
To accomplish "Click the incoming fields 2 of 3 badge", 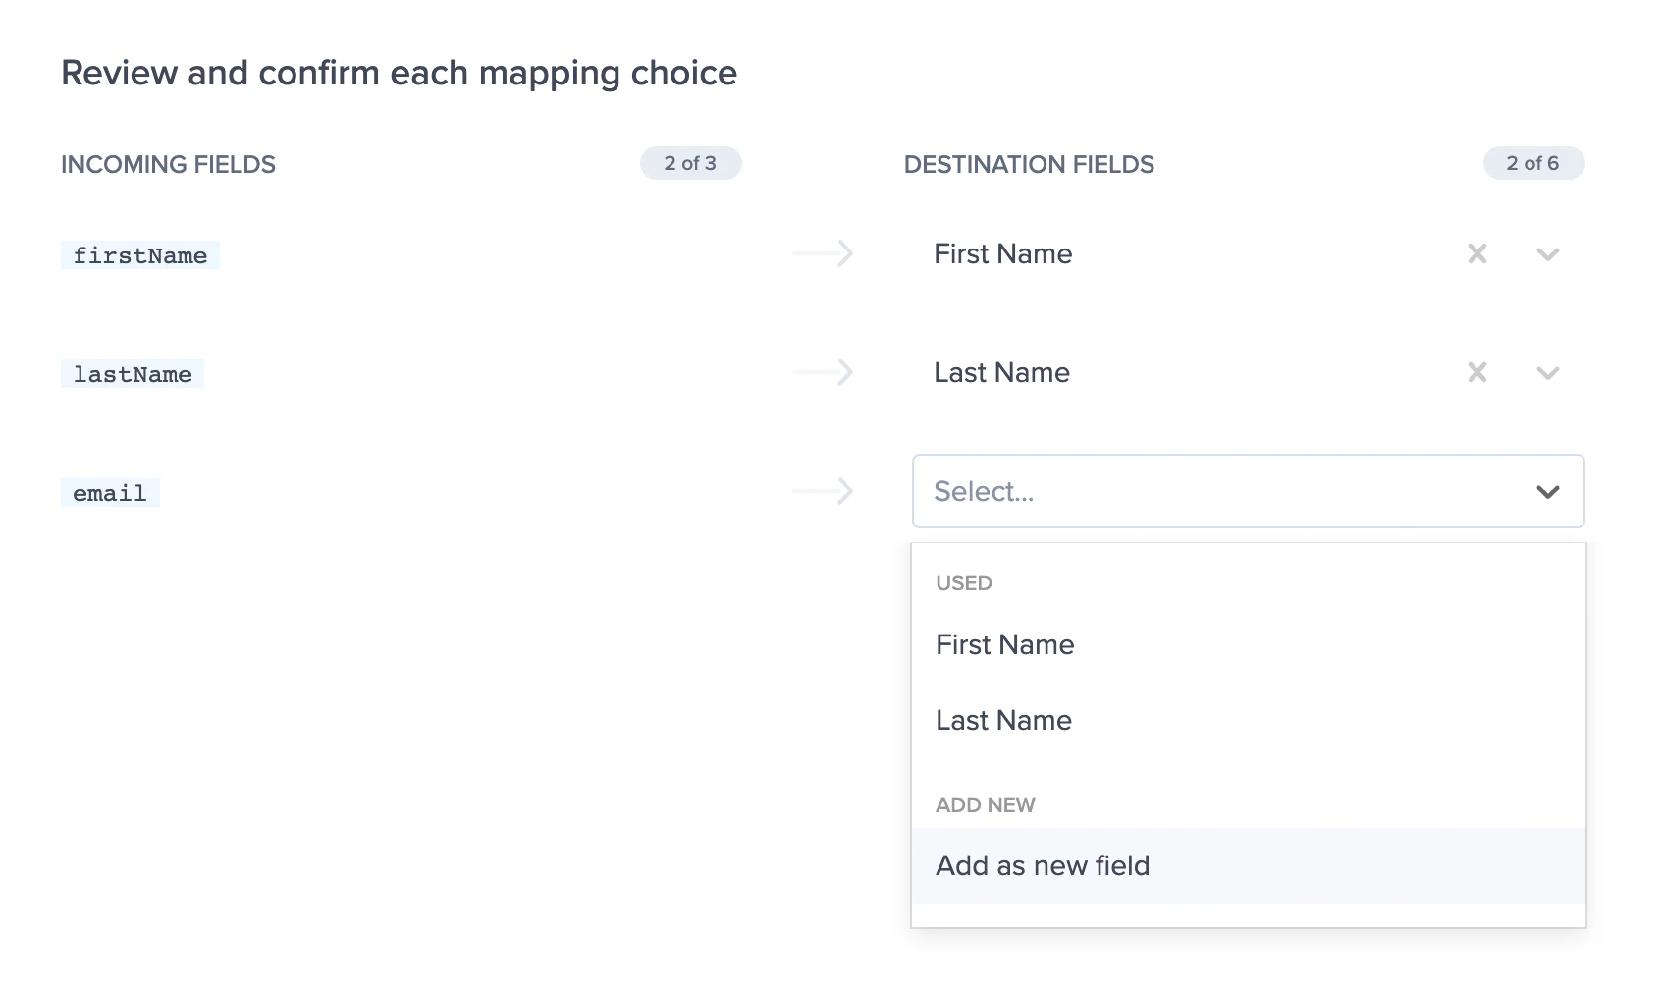I will coord(690,164).
